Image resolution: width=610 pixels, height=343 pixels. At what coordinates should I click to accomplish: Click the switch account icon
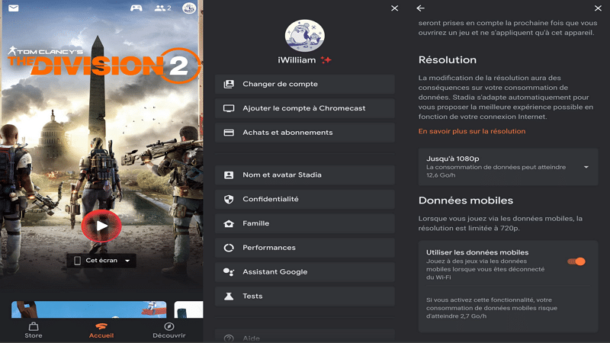point(229,84)
